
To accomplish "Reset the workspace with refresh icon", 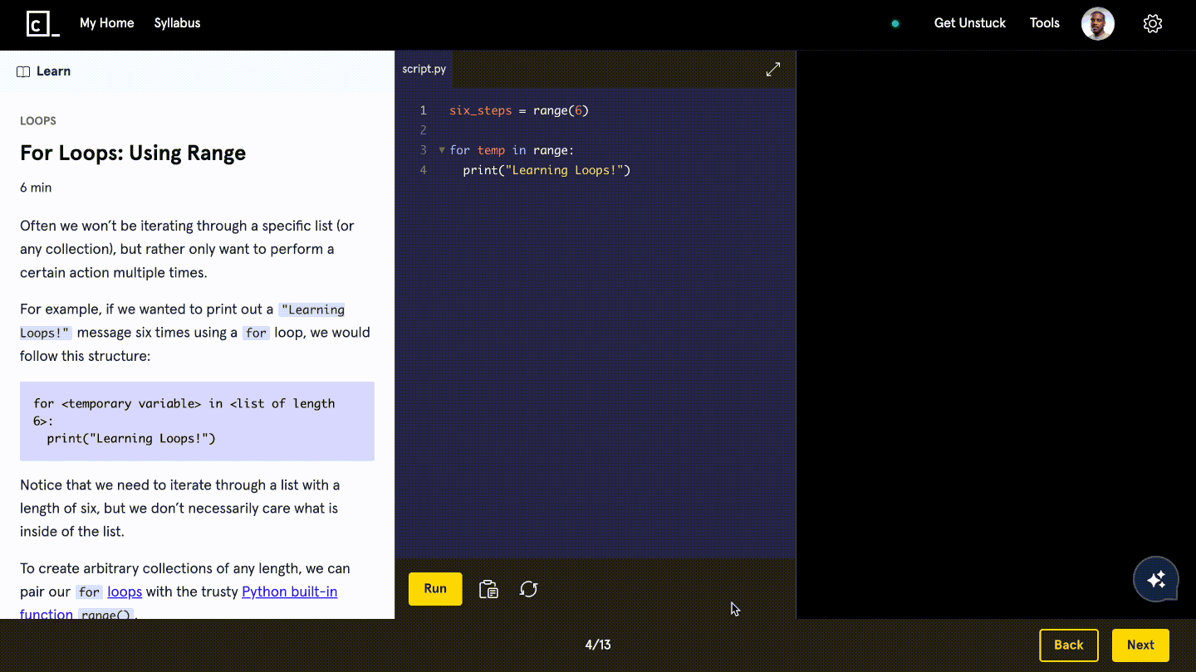I will click(x=529, y=589).
